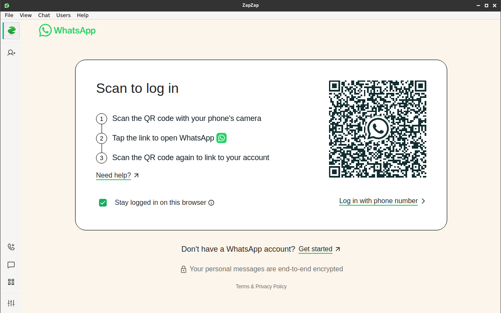
Task: Click the arrow icon next to Need help
Action: [x=137, y=175]
